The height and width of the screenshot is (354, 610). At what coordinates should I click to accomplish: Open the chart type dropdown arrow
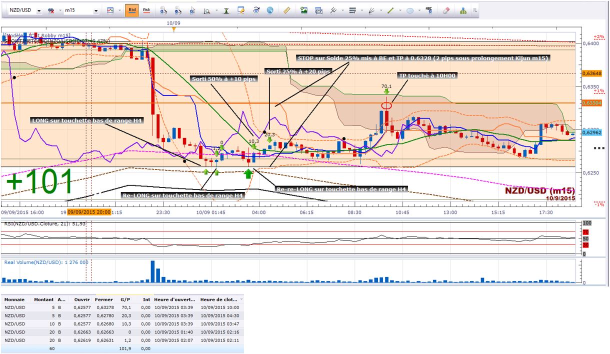click(120, 10)
